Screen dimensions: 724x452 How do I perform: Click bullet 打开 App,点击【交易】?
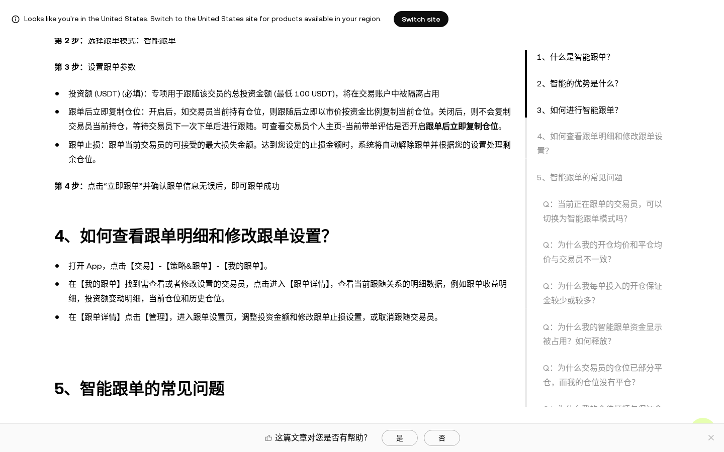pyautogui.click(x=170, y=266)
